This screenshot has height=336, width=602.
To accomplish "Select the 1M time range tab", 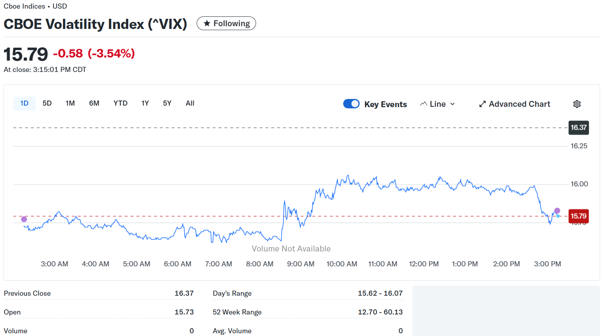I will coord(70,103).
